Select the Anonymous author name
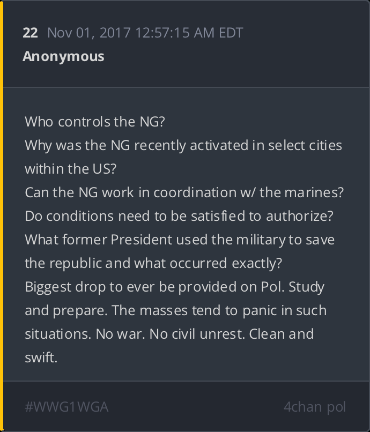This screenshot has width=370, height=432. (x=63, y=56)
